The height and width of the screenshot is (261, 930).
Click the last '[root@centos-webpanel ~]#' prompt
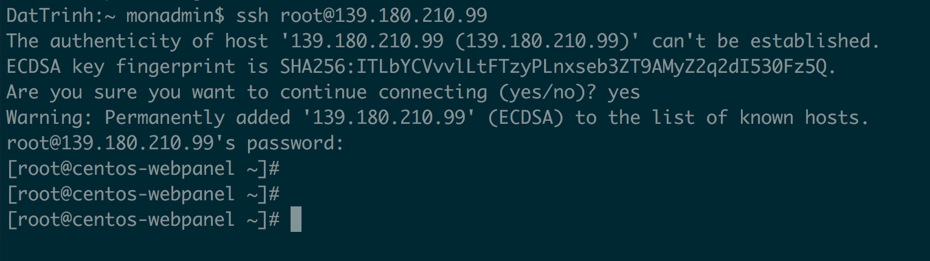(x=143, y=220)
